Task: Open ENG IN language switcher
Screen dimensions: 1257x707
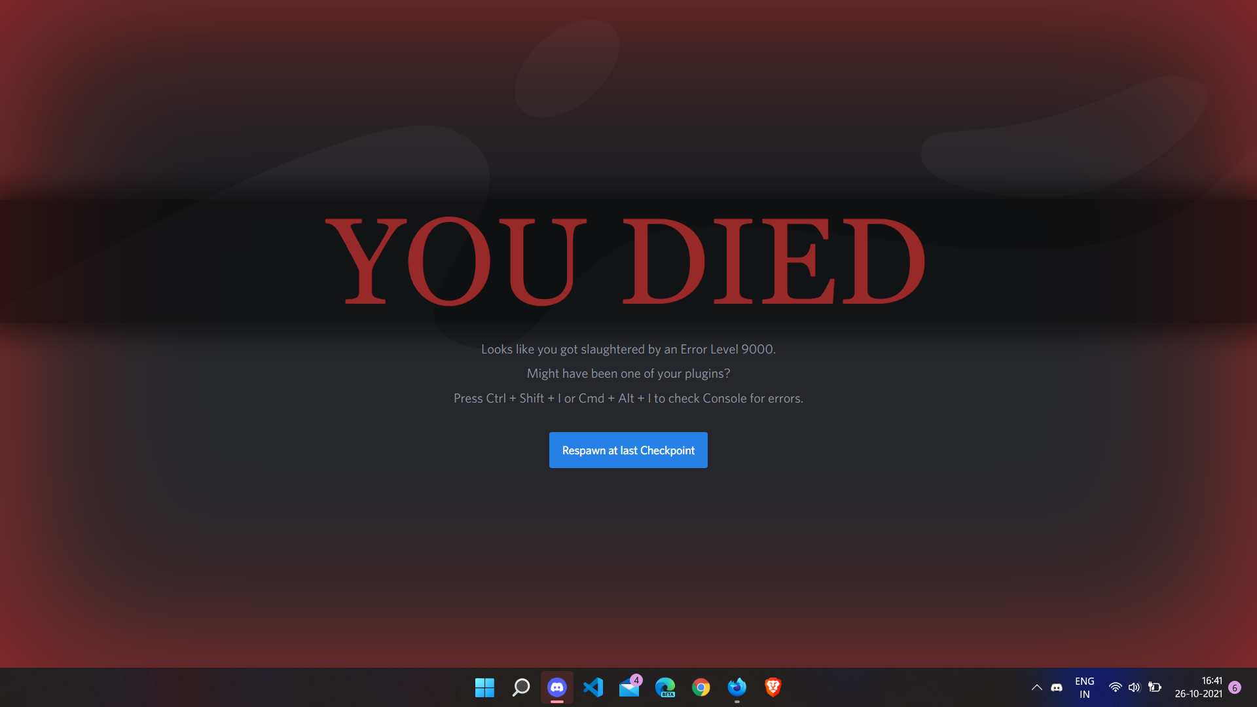Action: (1085, 687)
